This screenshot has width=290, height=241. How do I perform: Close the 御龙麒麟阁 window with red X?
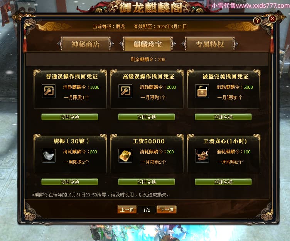pos(272,18)
